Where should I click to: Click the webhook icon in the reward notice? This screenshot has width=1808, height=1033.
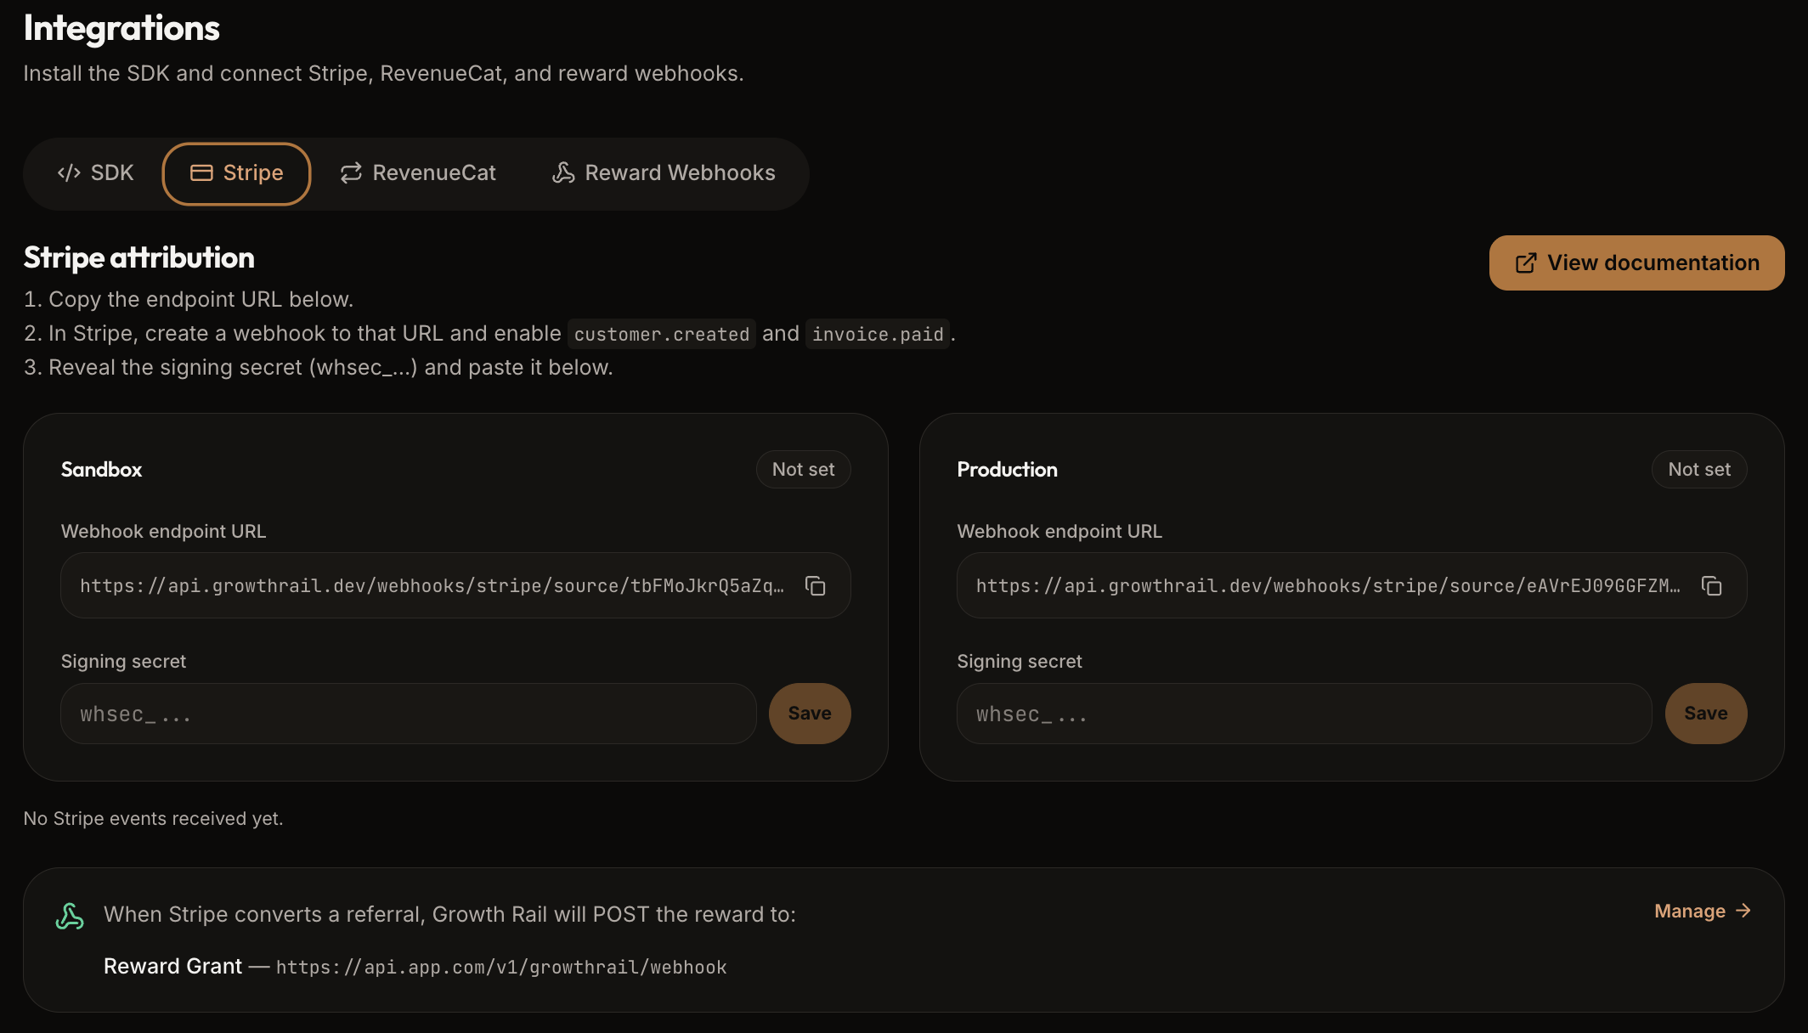(x=70, y=916)
